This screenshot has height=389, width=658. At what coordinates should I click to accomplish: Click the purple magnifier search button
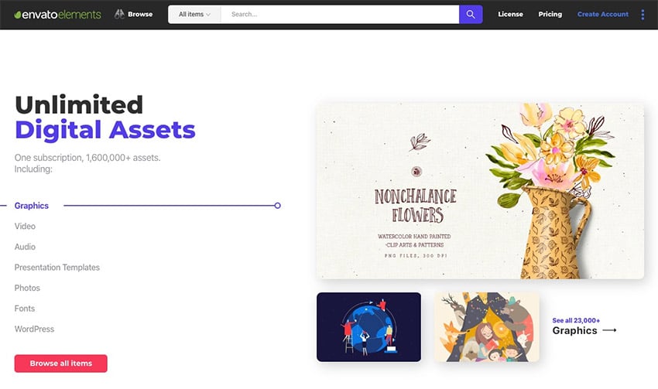(x=471, y=14)
